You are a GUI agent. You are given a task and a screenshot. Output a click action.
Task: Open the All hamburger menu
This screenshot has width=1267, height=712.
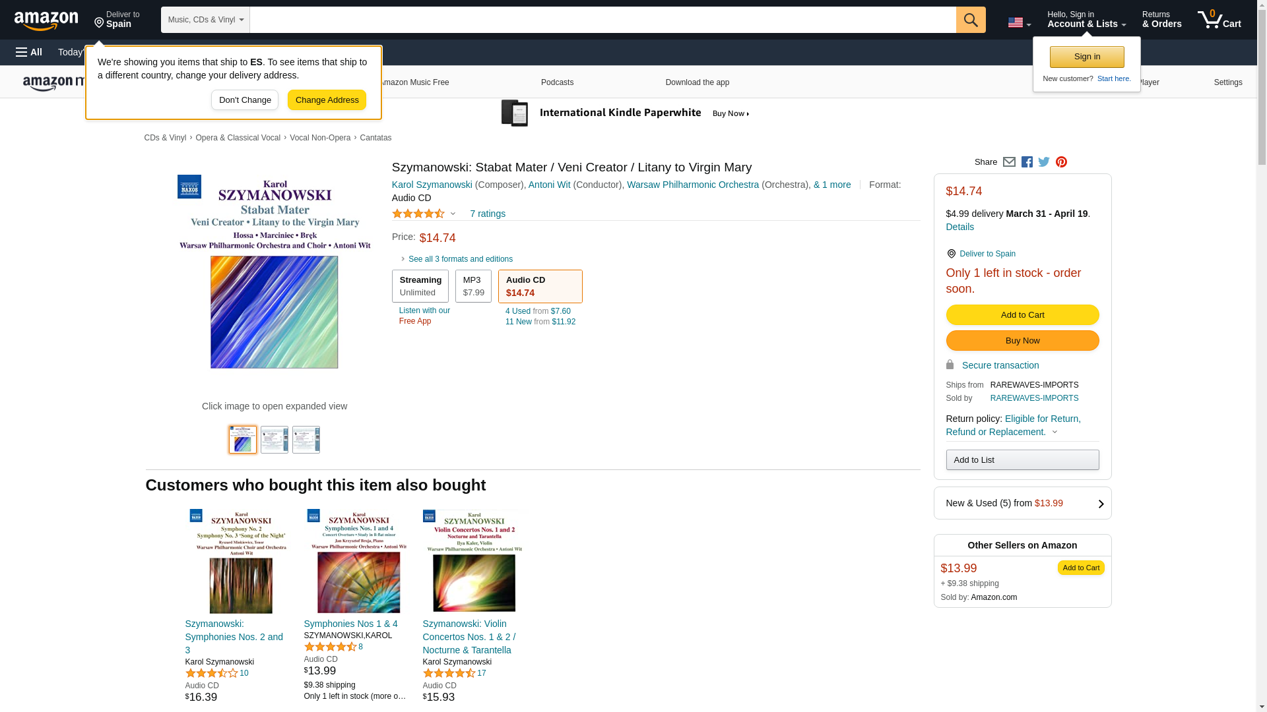(x=29, y=52)
